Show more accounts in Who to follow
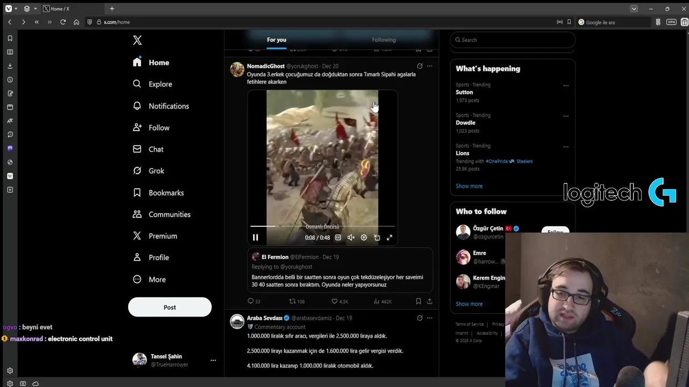The height and width of the screenshot is (387, 689). pos(469,304)
